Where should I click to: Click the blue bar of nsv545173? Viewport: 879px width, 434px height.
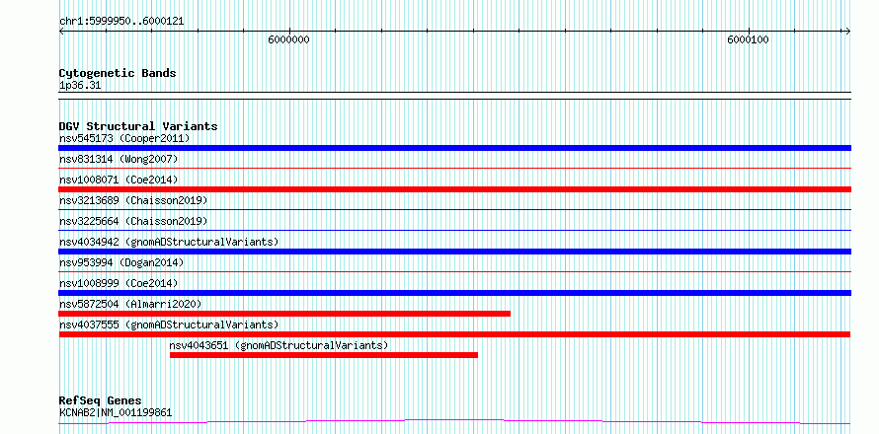[x=454, y=148]
